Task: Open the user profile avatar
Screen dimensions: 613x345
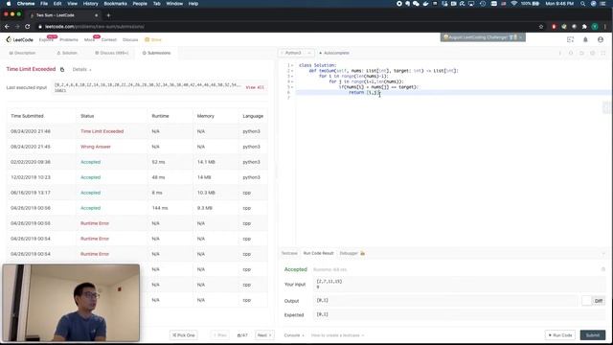Action: coord(601,39)
